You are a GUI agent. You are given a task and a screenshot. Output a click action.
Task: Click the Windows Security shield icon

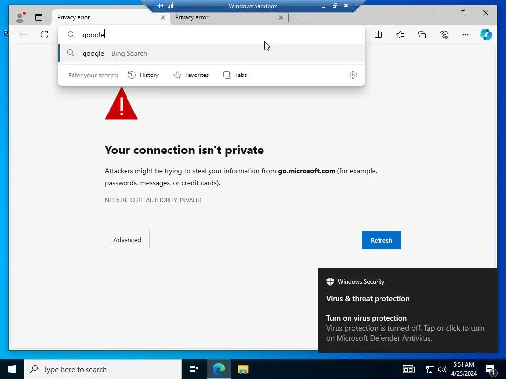[330, 282]
